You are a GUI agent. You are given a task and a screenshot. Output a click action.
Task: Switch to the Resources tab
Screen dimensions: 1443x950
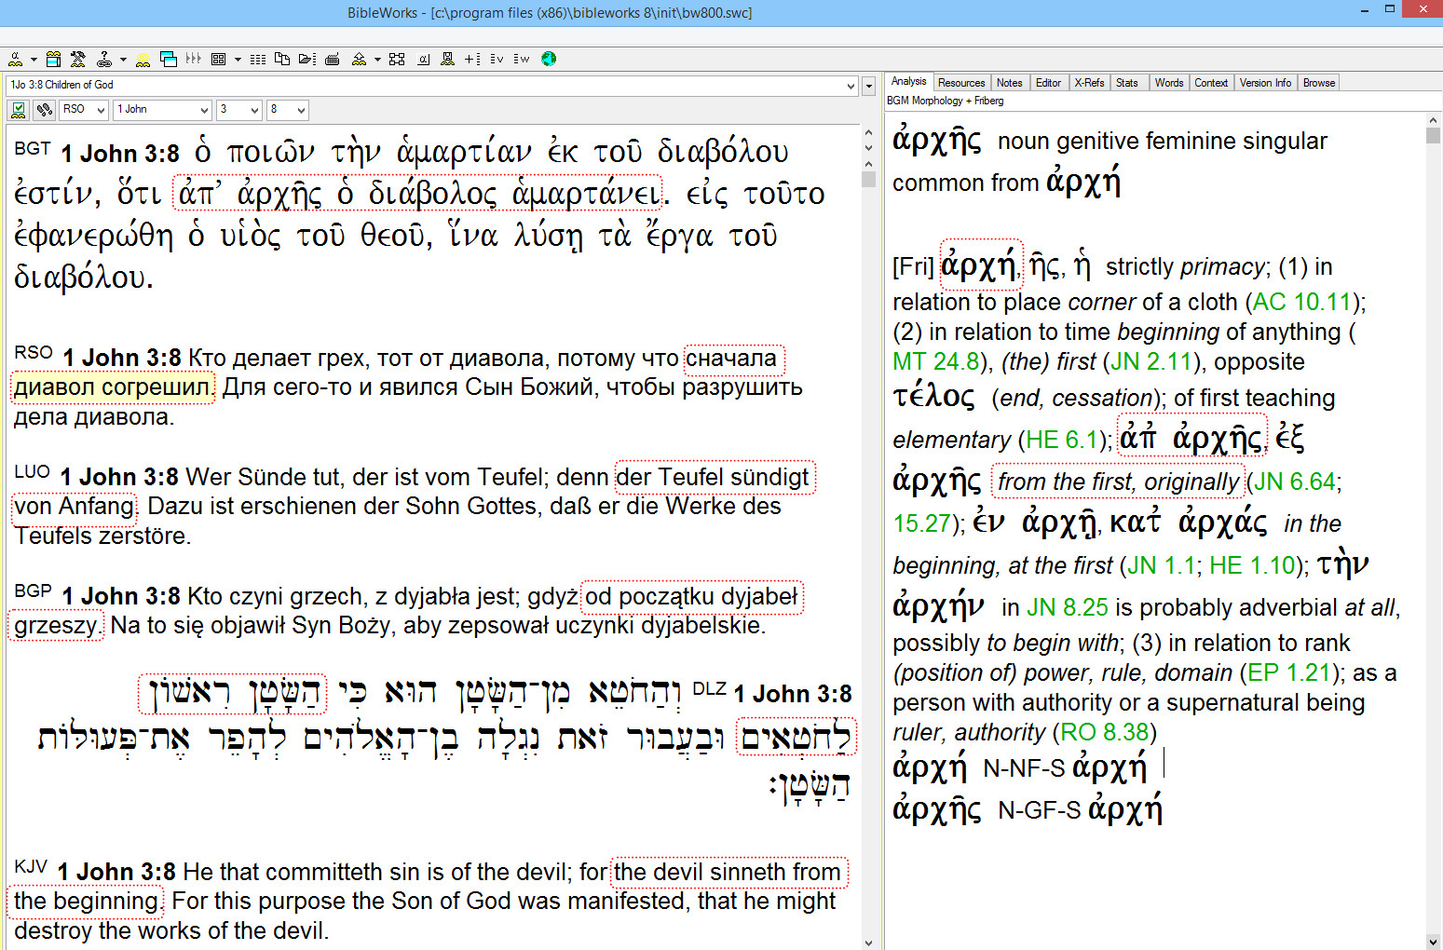(x=961, y=83)
